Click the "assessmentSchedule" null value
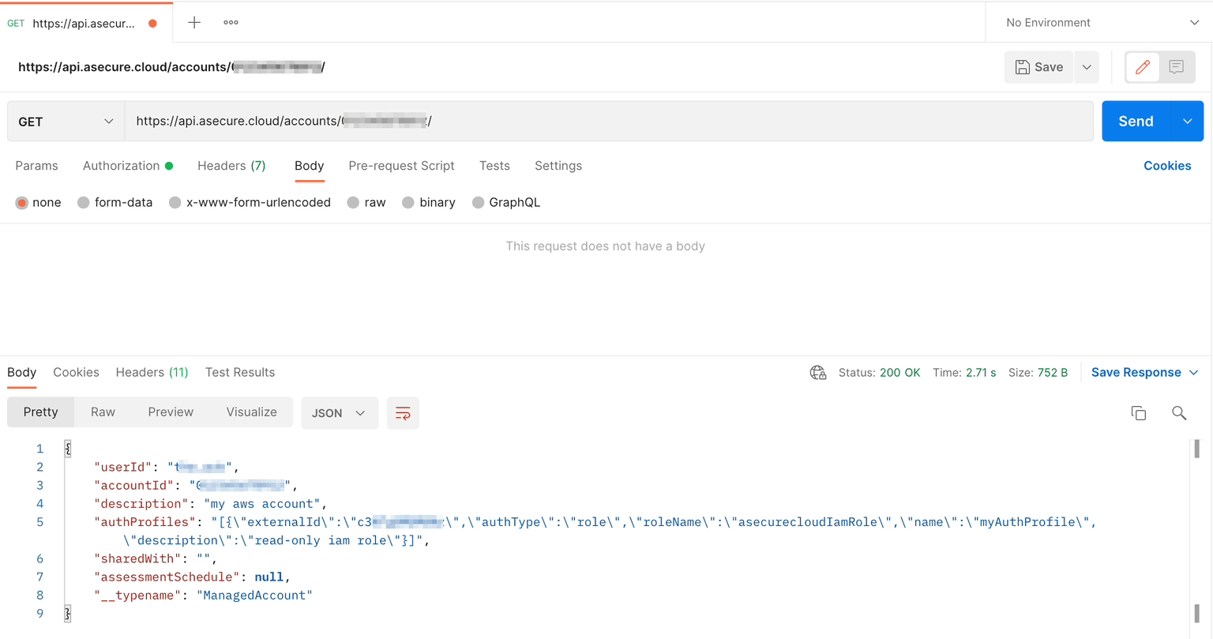 269,577
